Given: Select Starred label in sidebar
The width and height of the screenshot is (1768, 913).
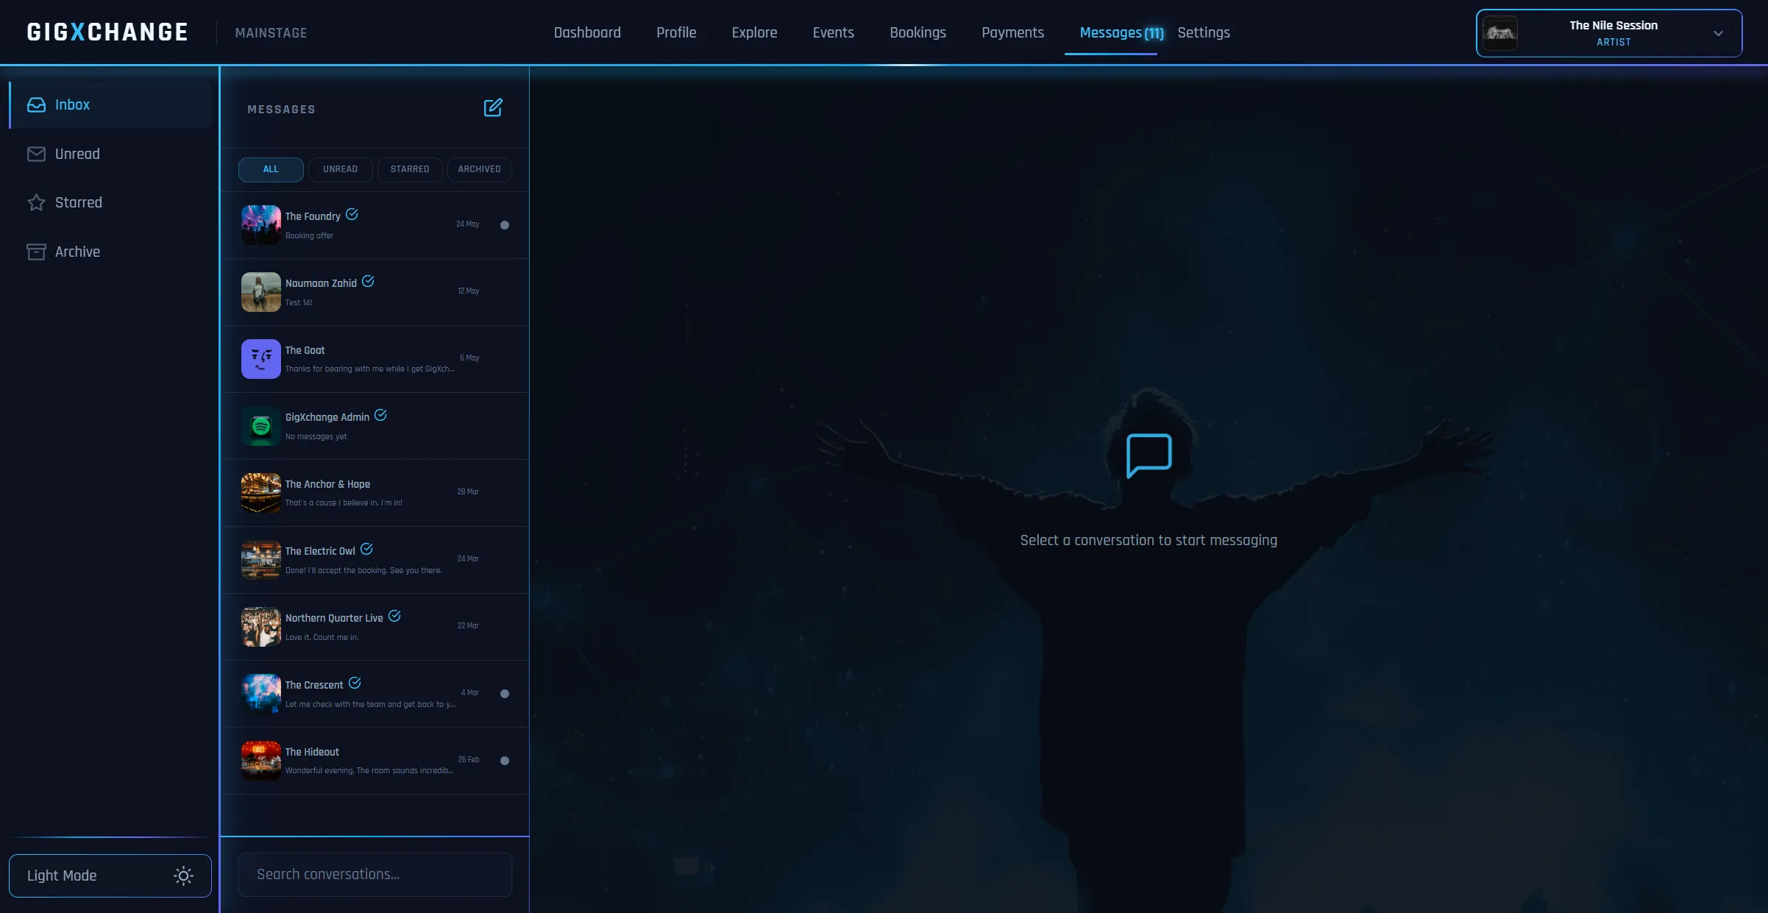Looking at the screenshot, I should (x=79, y=202).
